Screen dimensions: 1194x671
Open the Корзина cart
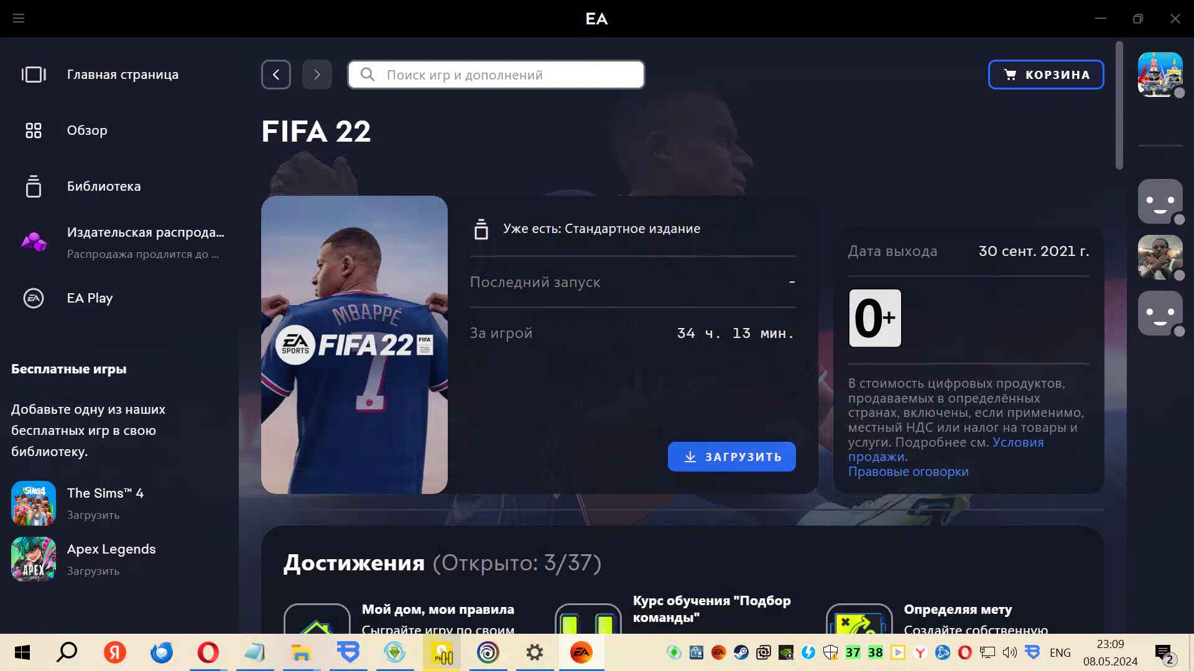pos(1046,75)
